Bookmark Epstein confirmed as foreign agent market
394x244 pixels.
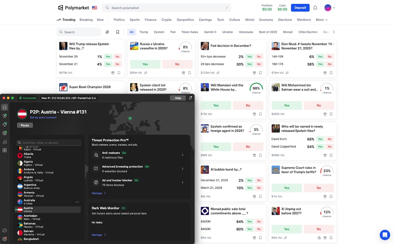(260, 155)
